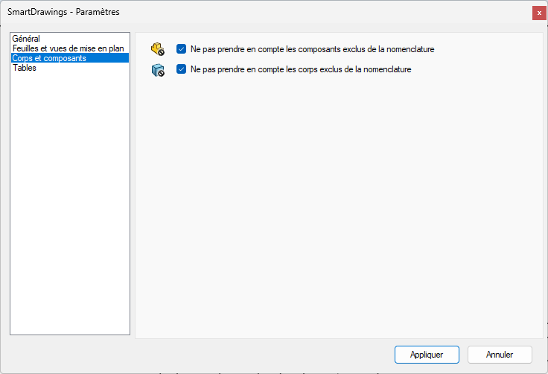
Task: Click the empty footer area left of Appliquer
Action: [x=201, y=355]
